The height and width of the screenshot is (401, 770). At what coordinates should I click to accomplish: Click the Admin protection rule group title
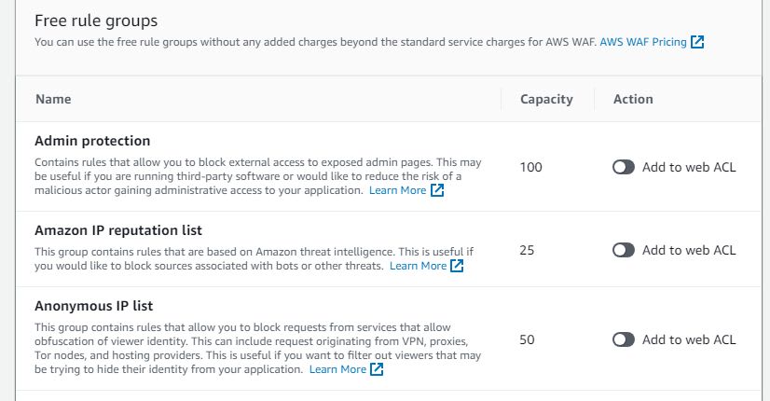click(92, 141)
